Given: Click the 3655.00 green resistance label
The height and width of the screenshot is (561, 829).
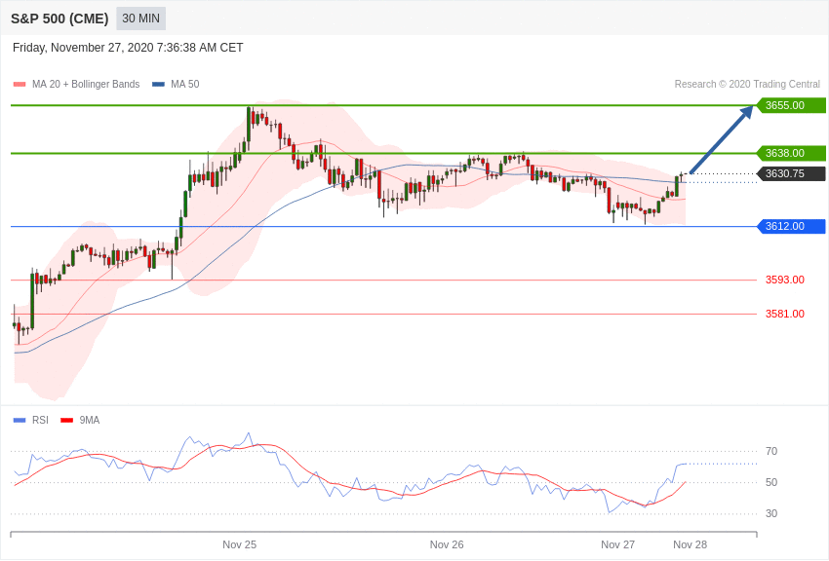Looking at the screenshot, I should 790,105.
